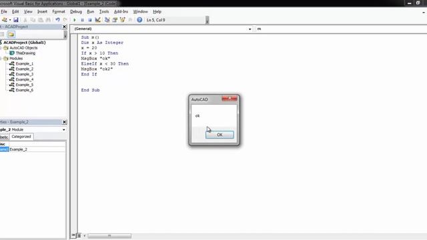Click View Object icon in project panel
427x240 pixels.
pyautogui.click(x=2, y=34)
